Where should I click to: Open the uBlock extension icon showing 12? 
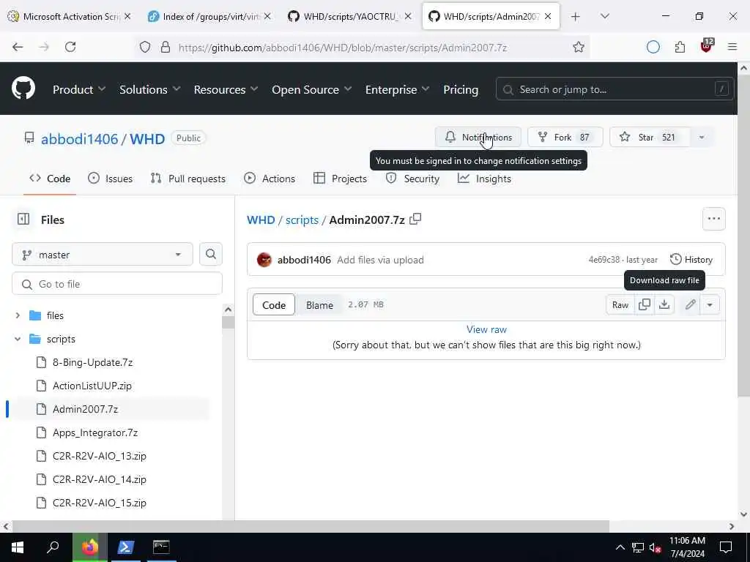pyautogui.click(x=706, y=46)
